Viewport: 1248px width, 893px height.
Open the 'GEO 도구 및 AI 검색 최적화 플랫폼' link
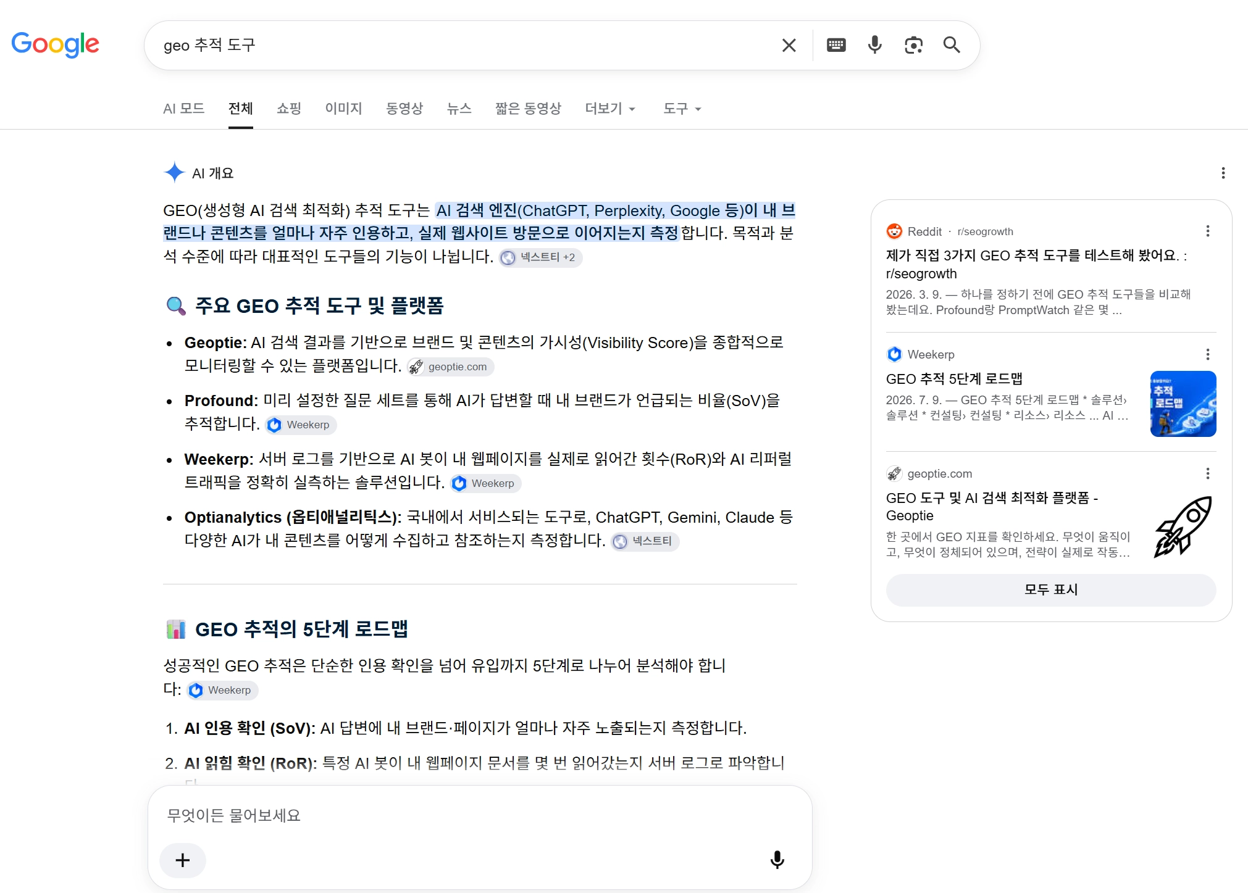tap(992, 507)
